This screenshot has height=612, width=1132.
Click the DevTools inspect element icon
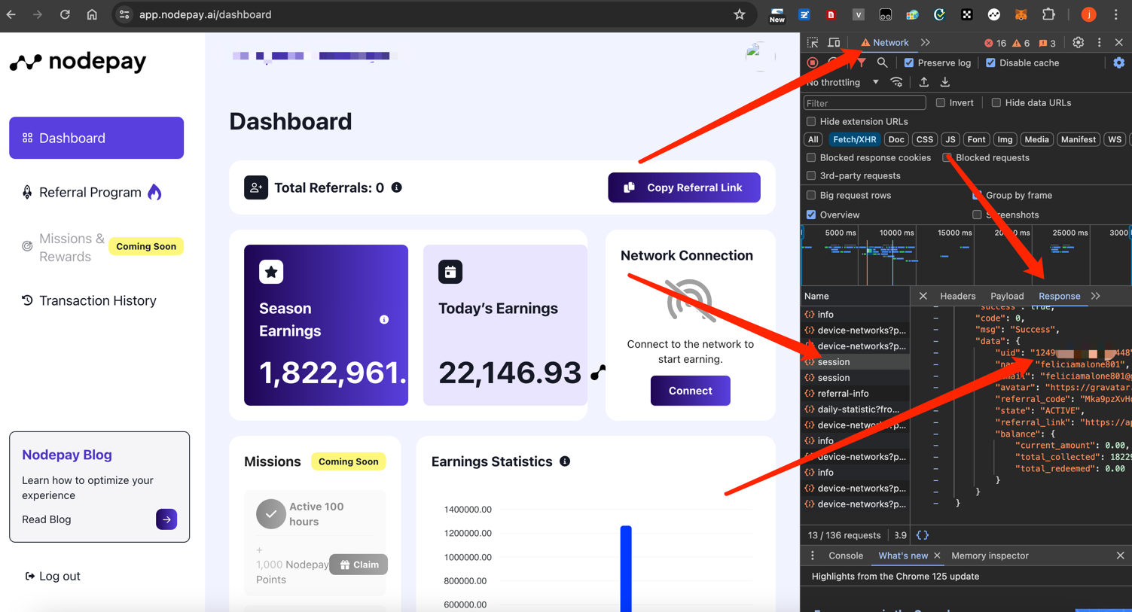tap(813, 43)
